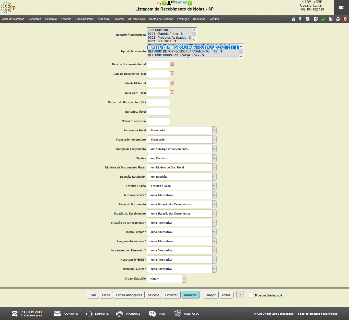349x320 pixels.
Task: Click the Exportar button
Action: (x=171, y=295)
